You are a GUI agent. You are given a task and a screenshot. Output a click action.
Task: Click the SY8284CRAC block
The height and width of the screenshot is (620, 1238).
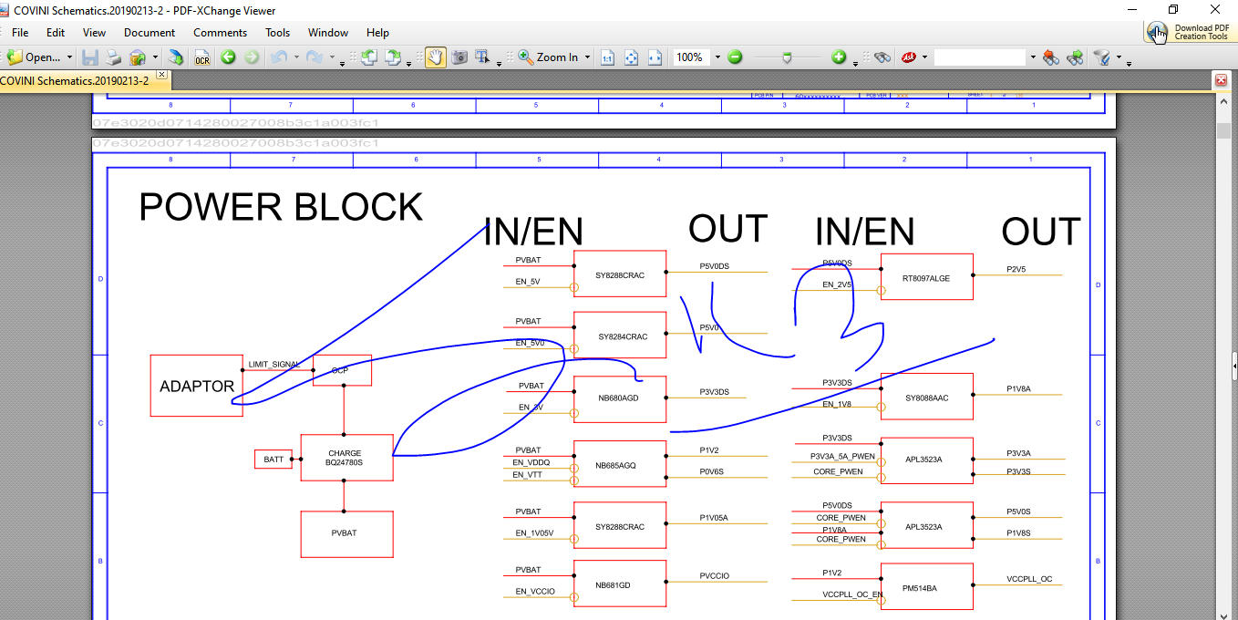click(x=620, y=336)
